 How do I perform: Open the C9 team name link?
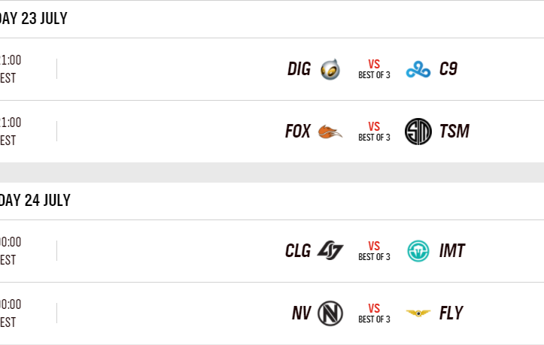(x=448, y=70)
